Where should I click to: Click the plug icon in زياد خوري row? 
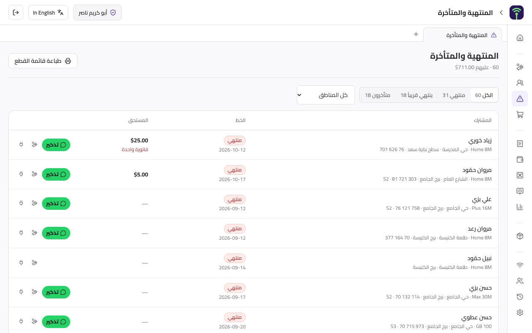point(21,145)
